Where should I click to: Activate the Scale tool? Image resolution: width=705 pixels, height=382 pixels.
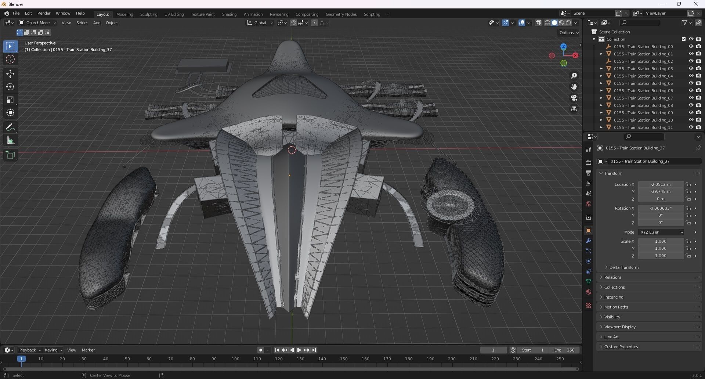click(x=10, y=100)
